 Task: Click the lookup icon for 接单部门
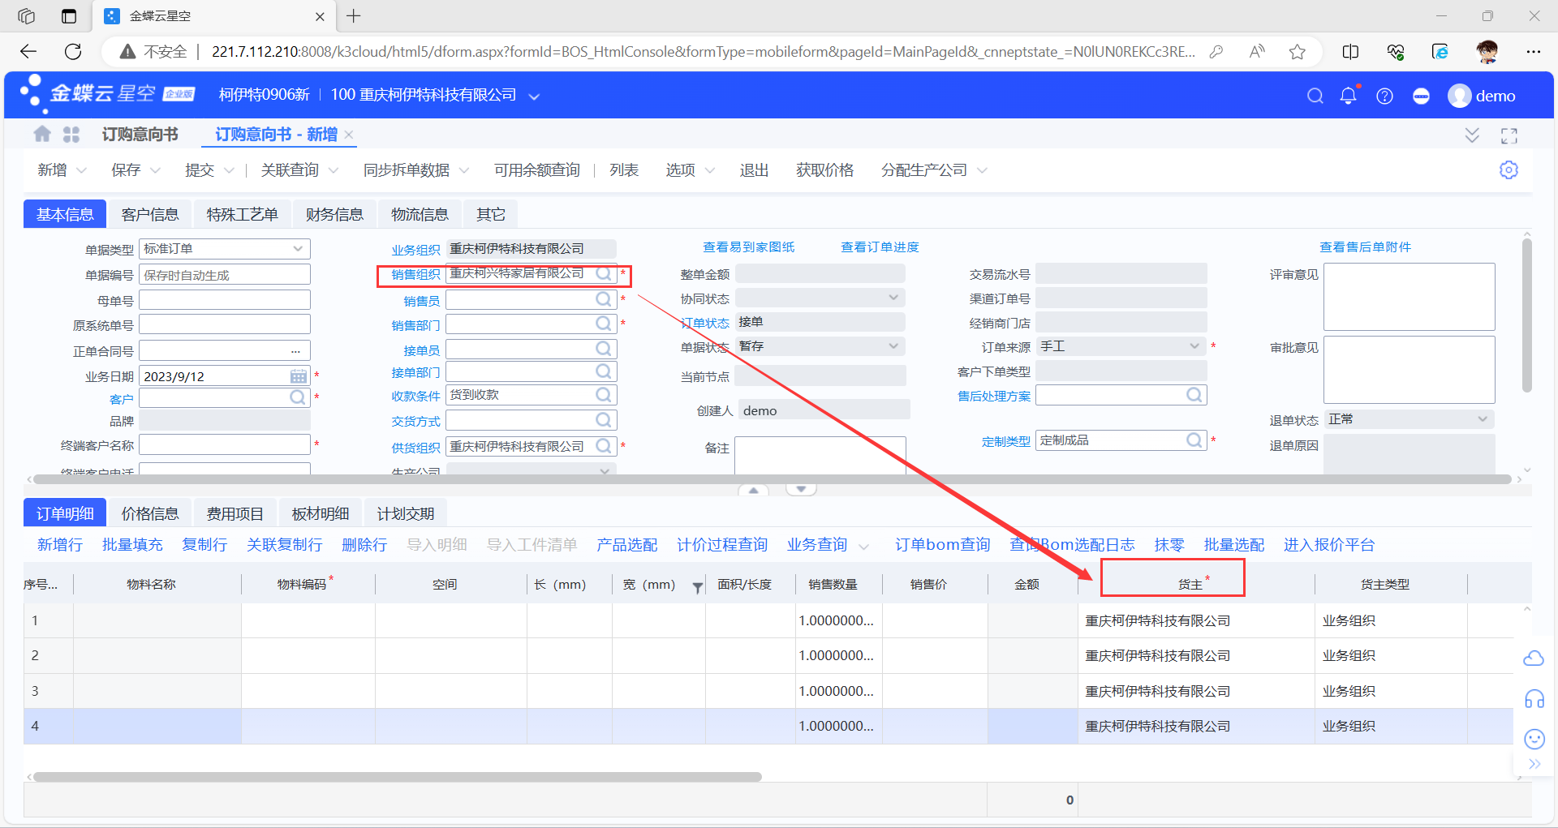[604, 371]
